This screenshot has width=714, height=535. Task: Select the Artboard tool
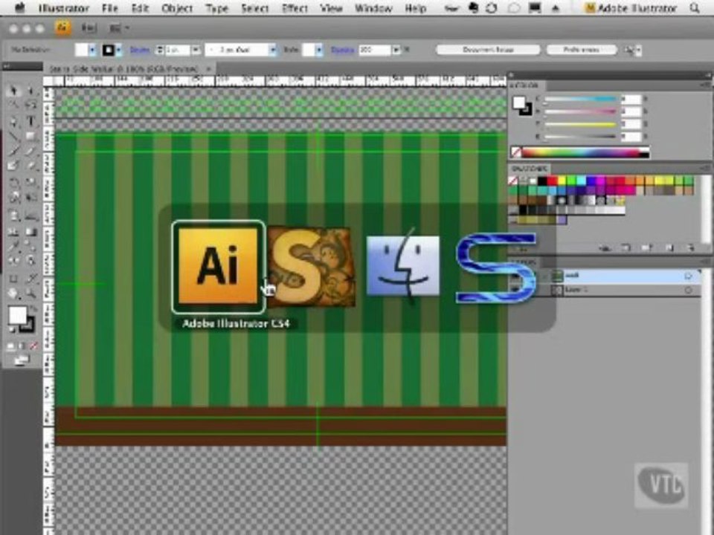[13, 278]
